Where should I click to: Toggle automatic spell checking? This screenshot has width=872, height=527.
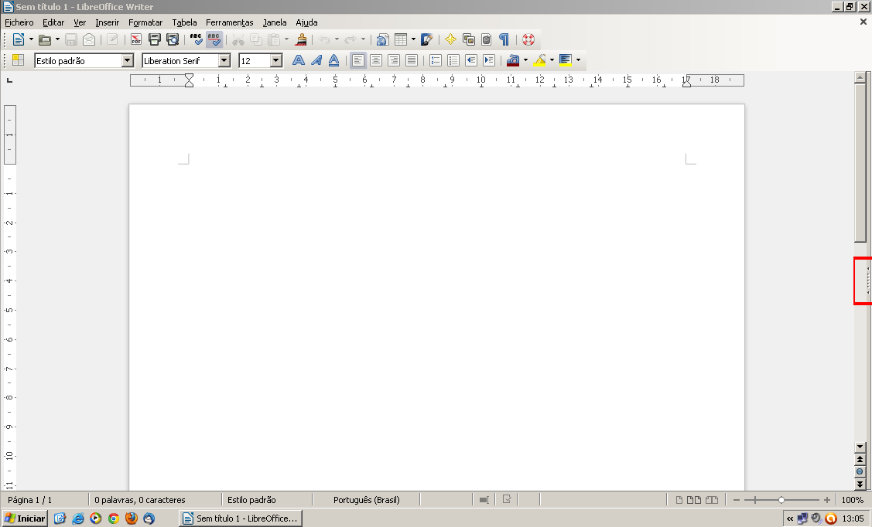[214, 39]
